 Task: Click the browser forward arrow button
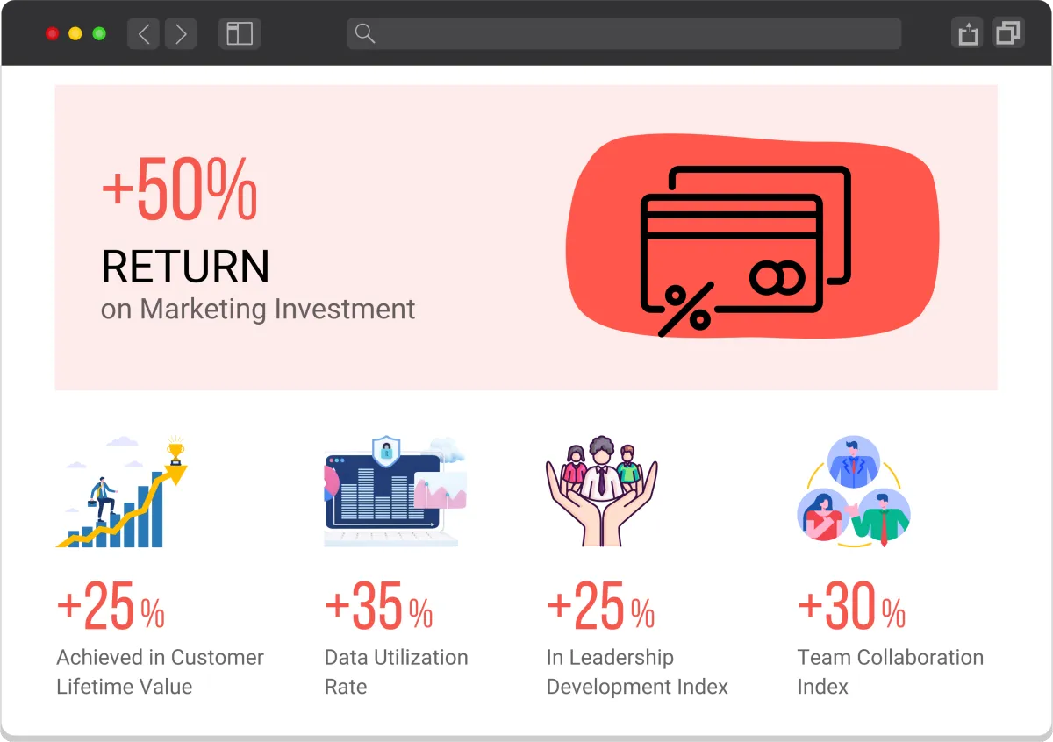point(181,33)
